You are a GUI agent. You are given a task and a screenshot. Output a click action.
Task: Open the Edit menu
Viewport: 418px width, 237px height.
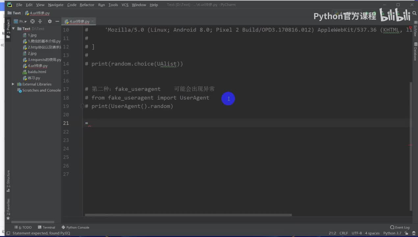(x=29, y=5)
